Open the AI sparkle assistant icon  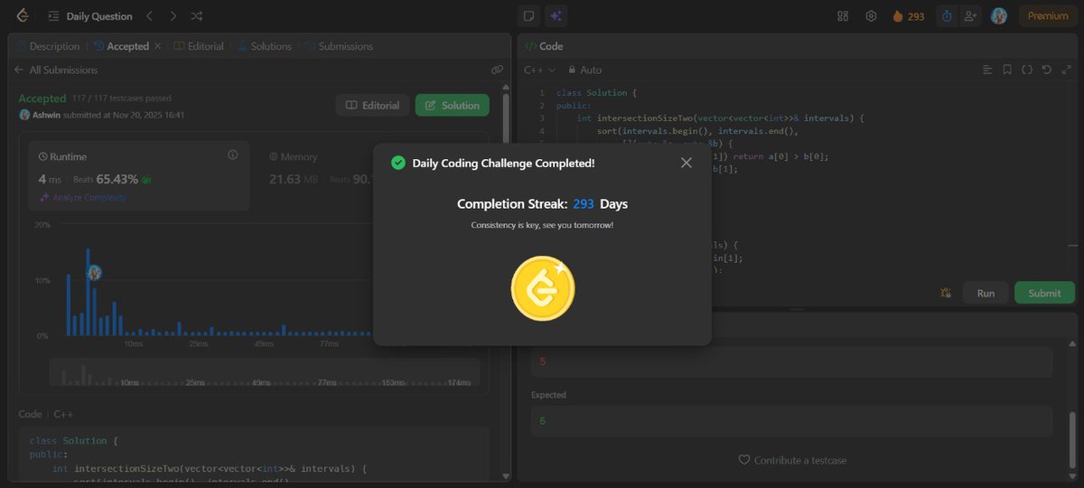(556, 16)
